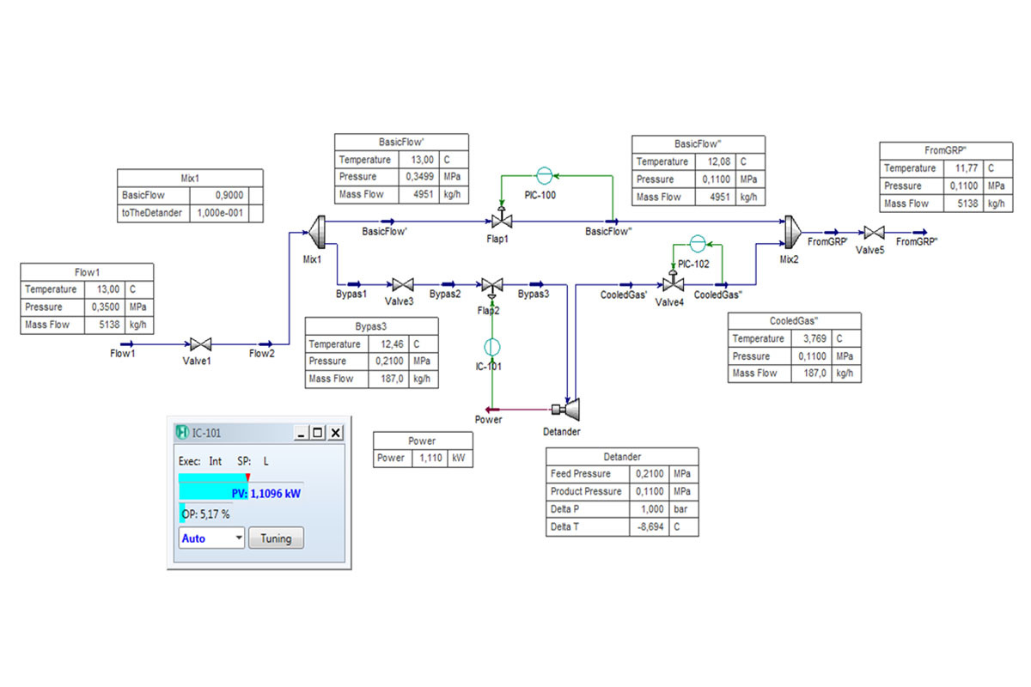
Task: Maximize the IC-101 faceplate window
Action: click(x=318, y=434)
